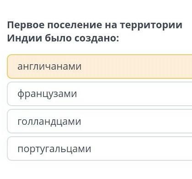Click the heading line 'Индии было создано:'
The width and height of the screenshot is (192, 179).
(63, 38)
